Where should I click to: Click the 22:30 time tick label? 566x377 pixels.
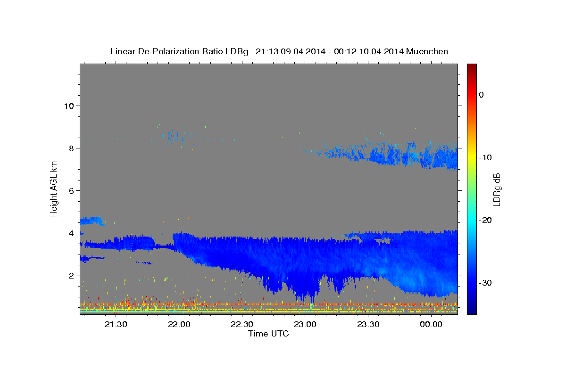pos(242,324)
